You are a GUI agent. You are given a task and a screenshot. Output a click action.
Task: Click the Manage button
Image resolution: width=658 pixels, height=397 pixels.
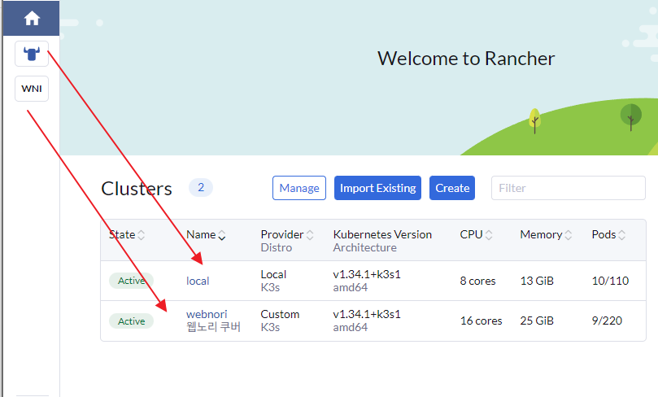click(299, 188)
